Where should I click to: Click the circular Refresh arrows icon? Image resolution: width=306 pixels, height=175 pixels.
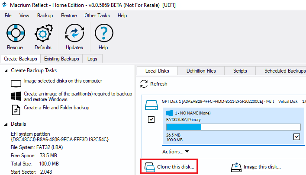point(144,84)
